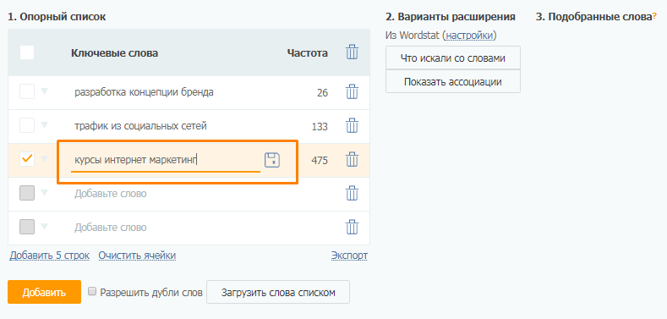Save the edited keyword with floppy disk icon
Viewport: 667px width, 319px height.
[272, 160]
